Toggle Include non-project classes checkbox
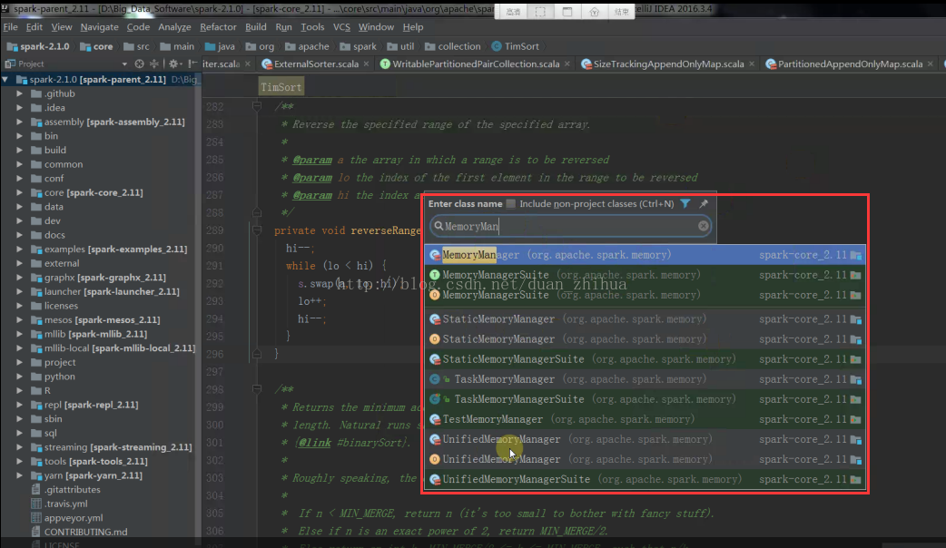The height and width of the screenshot is (548, 946). (511, 204)
